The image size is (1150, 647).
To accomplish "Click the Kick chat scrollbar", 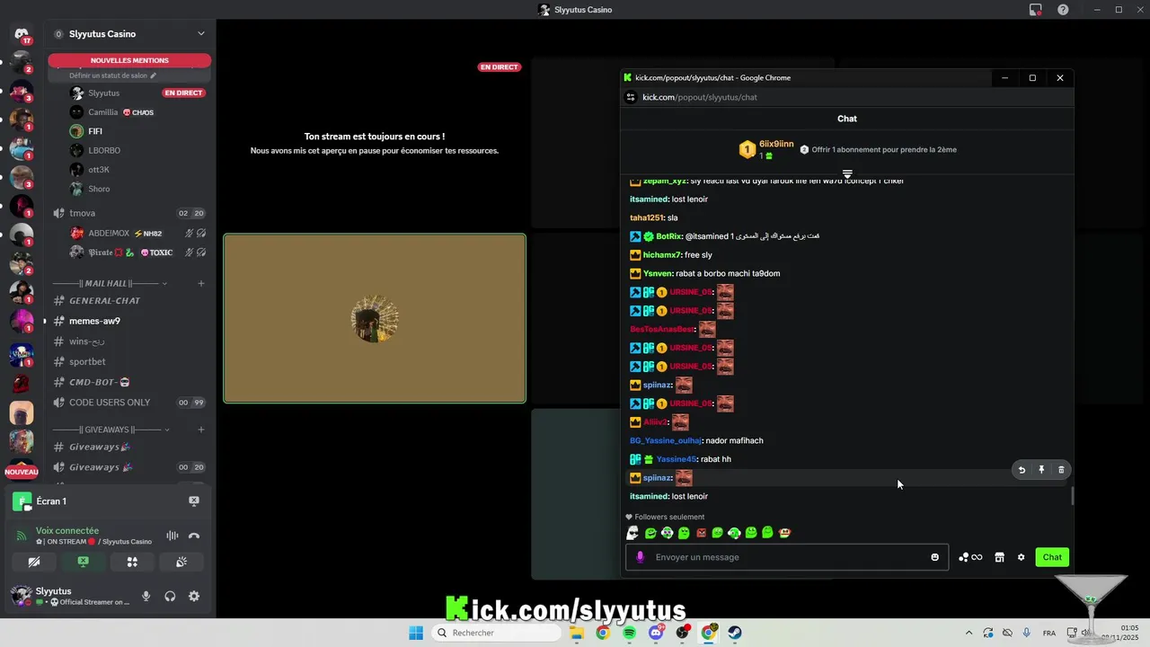I will point(1072,495).
